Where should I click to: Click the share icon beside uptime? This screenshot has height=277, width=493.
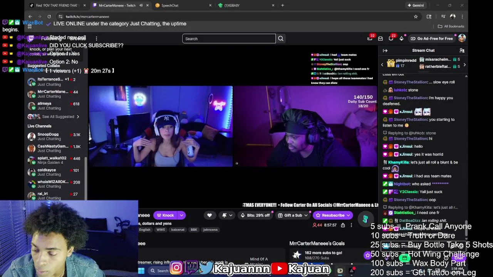click(x=343, y=225)
